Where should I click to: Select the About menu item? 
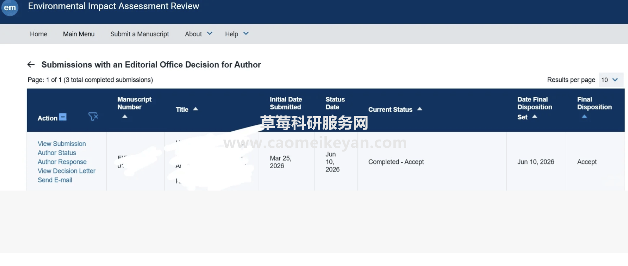[193, 34]
